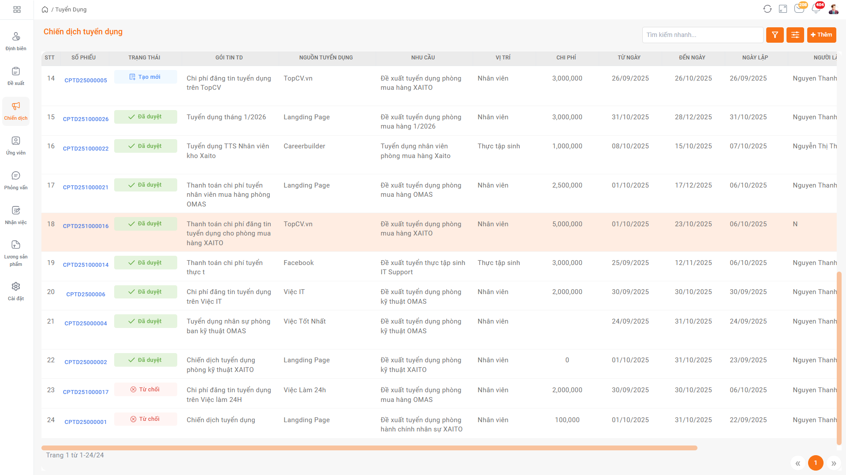Click the home icon in breadcrumb
Viewport: 846px width, 475px height.
pyautogui.click(x=45, y=10)
